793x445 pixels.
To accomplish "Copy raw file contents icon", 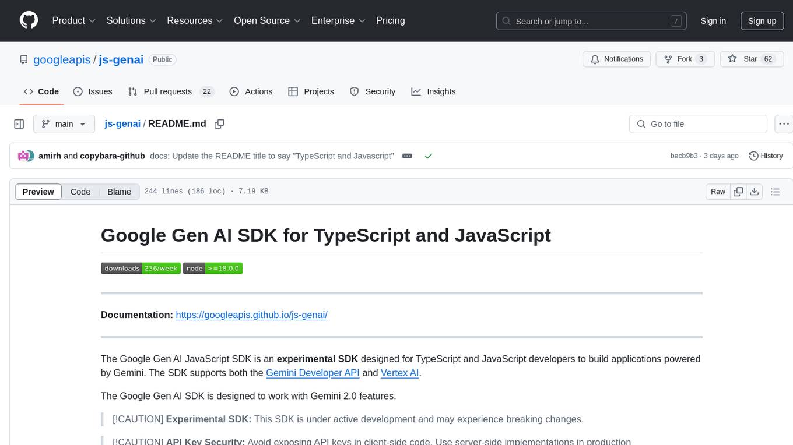I will 738,192.
